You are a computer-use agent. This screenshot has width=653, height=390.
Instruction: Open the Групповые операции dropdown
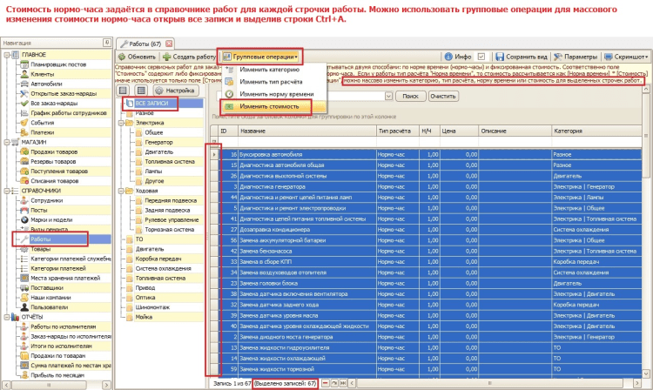tap(260, 56)
